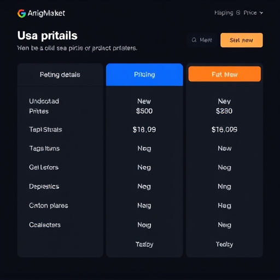Click the Tealby link under Priting column

(144, 244)
